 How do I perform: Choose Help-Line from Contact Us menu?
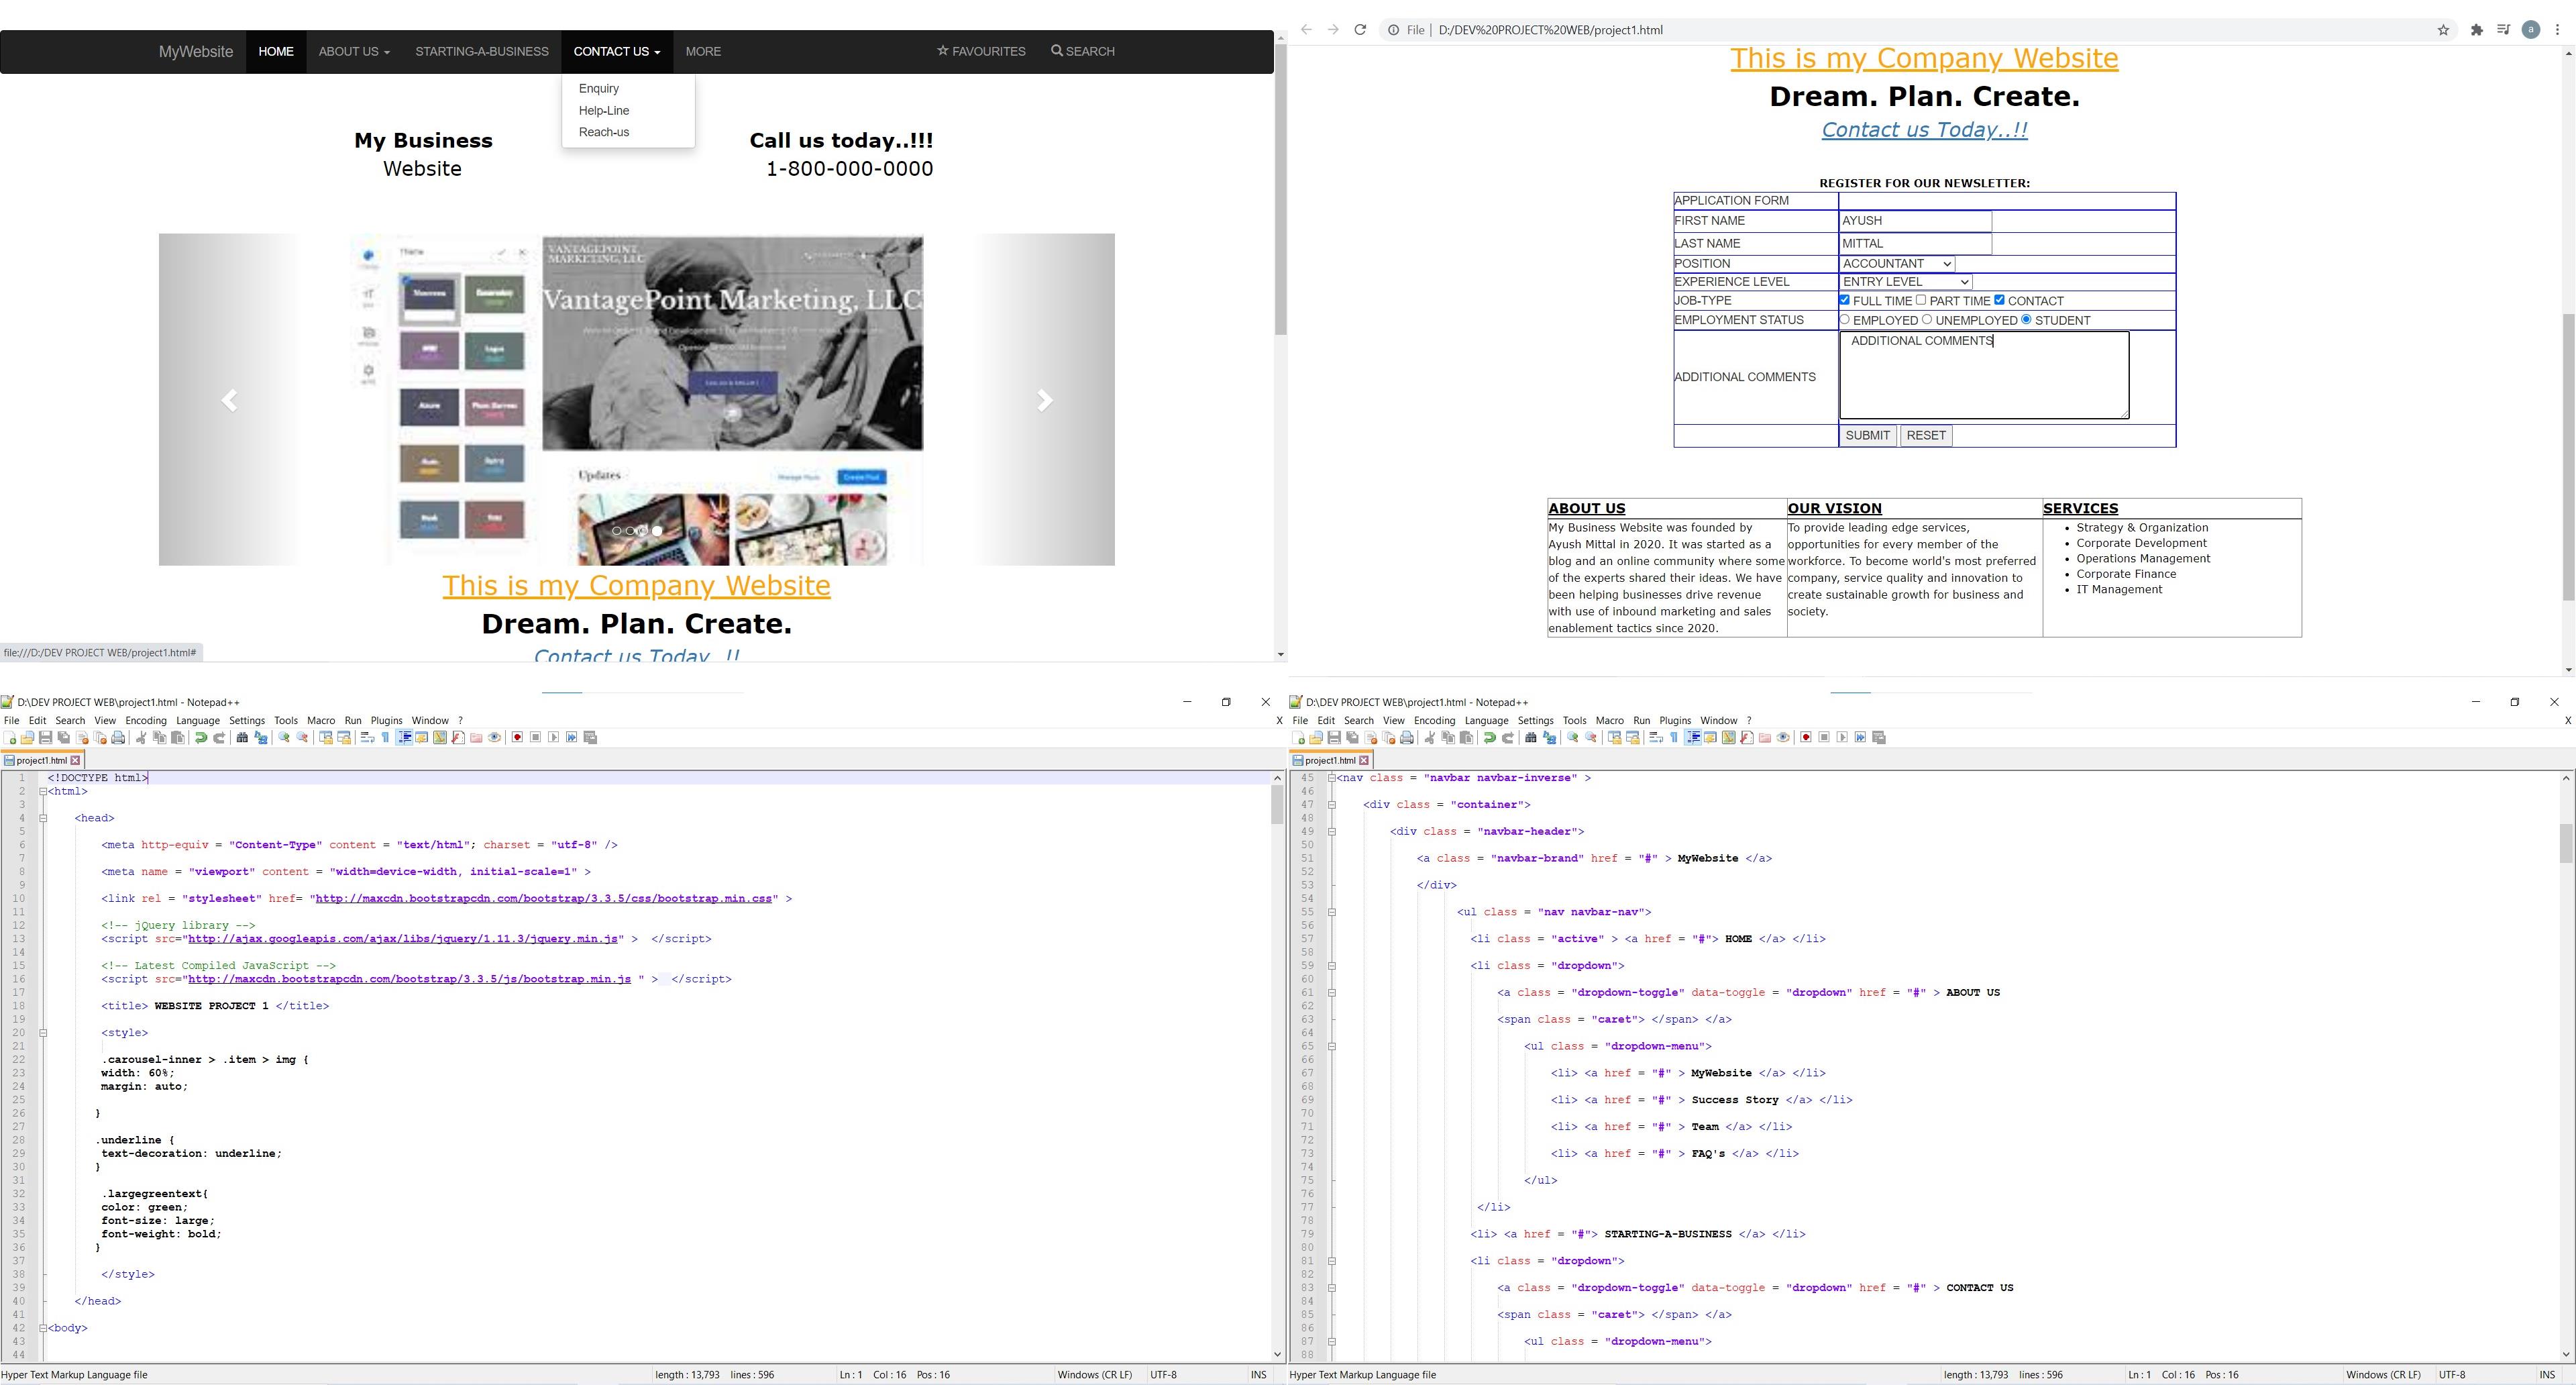click(x=604, y=111)
